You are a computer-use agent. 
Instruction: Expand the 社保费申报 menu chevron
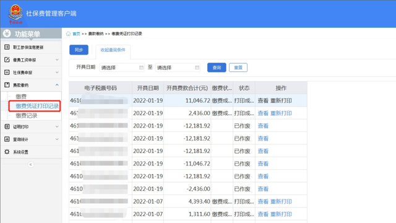tap(57, 72)
